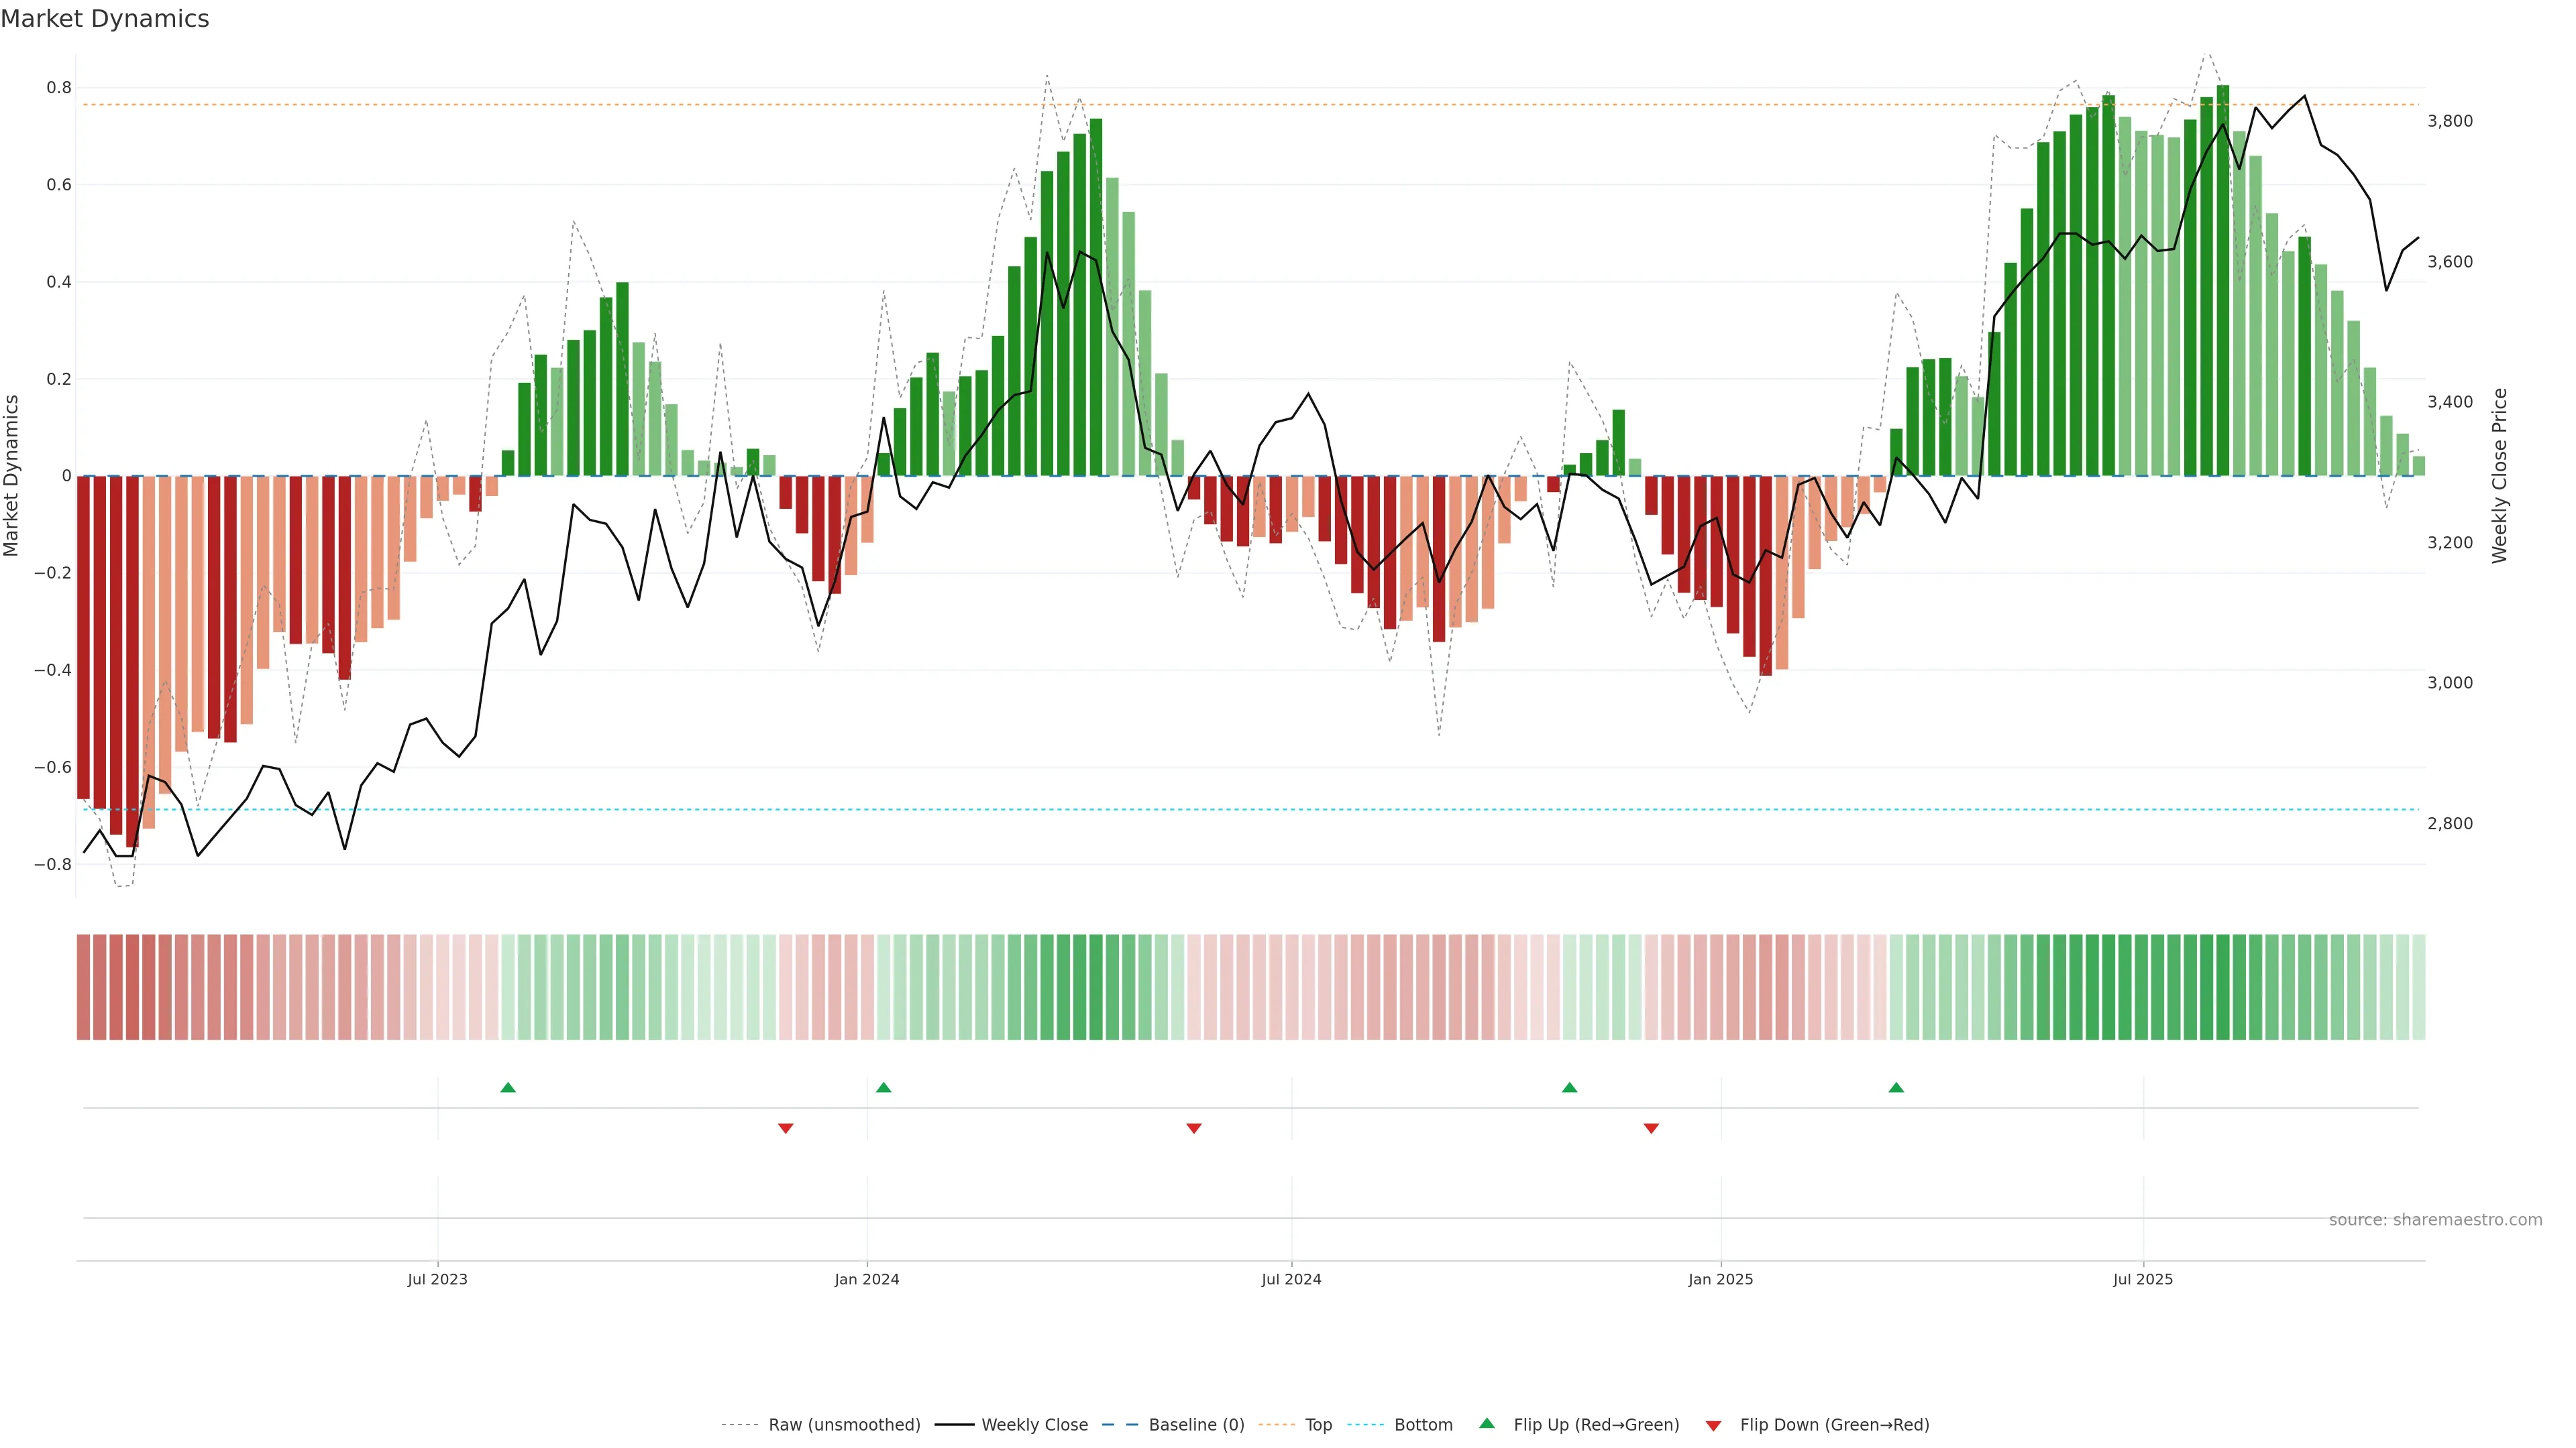
Task: Click the Jul 2024 x-axis label
Action: [1291, 1279]
